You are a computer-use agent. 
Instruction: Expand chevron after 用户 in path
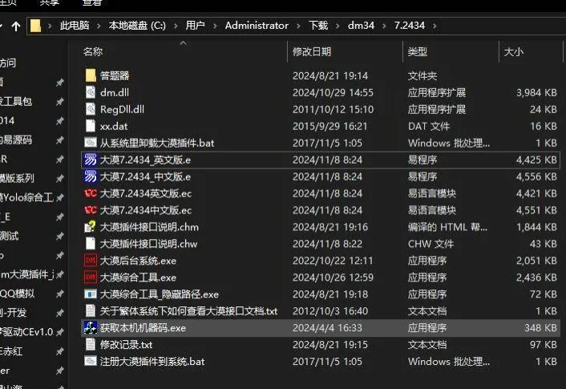tap(215, 26)
